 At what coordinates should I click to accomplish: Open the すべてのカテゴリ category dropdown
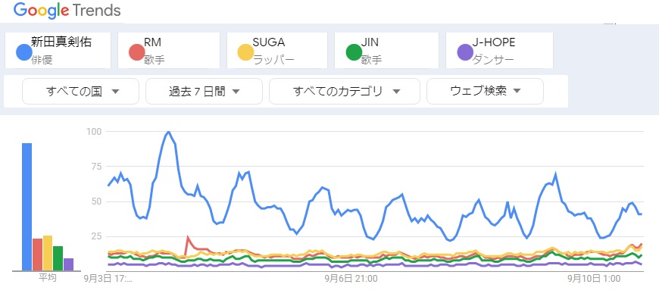pyautogui.click(x=344, y=92)
